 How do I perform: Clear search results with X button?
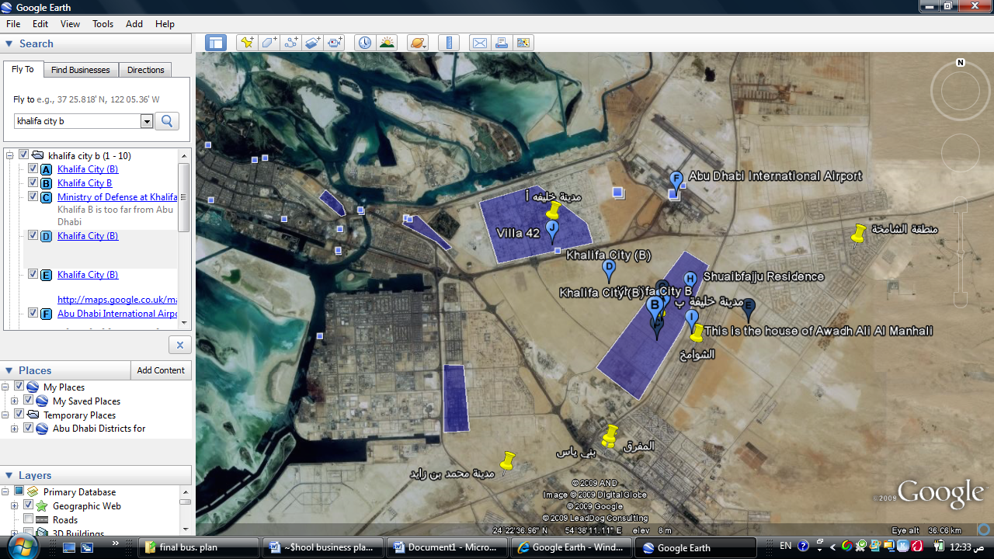click(x=180, y=345)
